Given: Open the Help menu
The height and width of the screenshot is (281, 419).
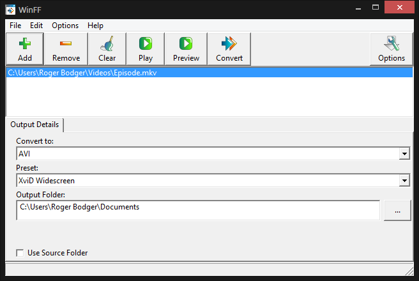Looking at the screenshot, I should click(x=95, y=26).
